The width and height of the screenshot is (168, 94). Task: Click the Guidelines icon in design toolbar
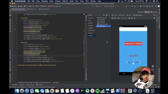click(x=135, y=18)
